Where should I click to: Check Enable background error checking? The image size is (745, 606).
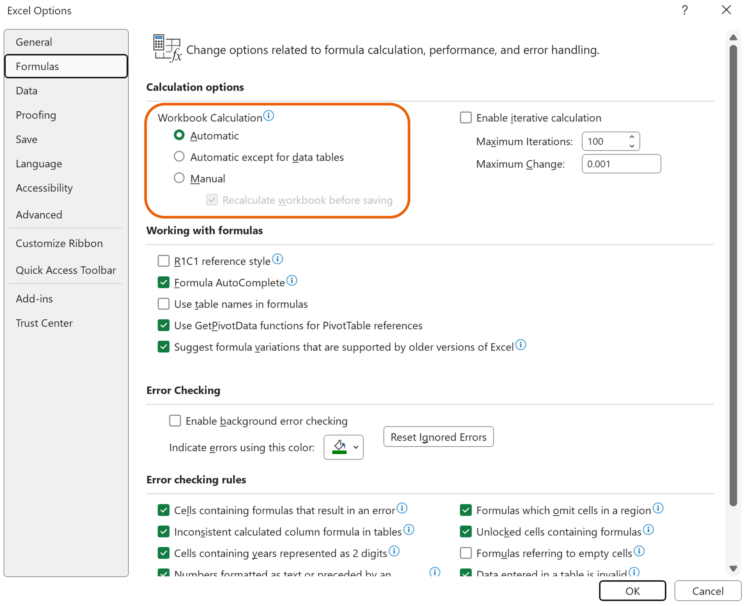tap(175, 421)
